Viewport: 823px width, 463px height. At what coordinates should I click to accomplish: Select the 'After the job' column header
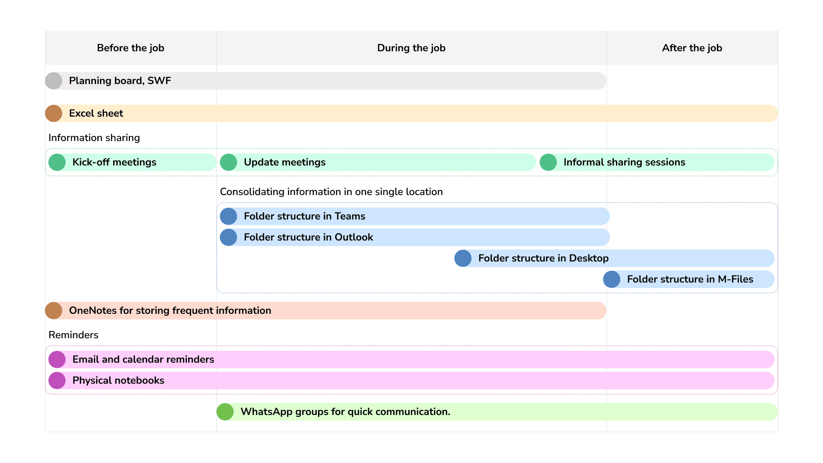tap(692, 48)
